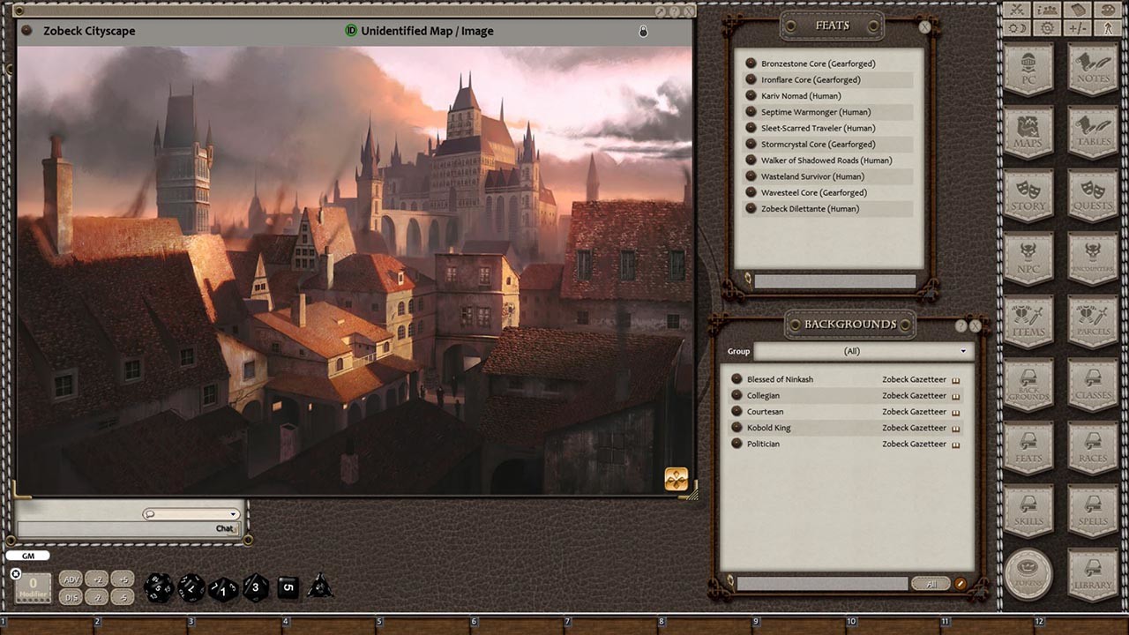Click the Backgrounds search filter field
The width and height of the screenshot is (1129, 635).
point(822,584)
